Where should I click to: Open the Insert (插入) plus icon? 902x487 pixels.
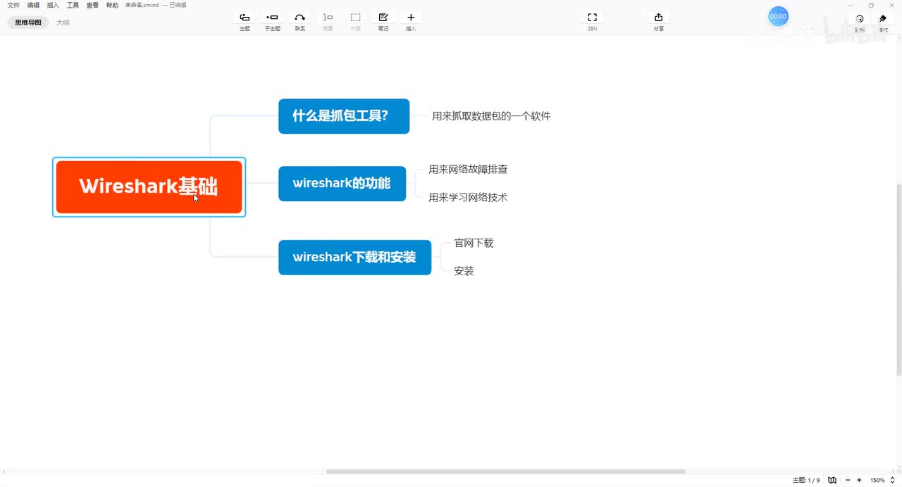click(x=411, y=18)
